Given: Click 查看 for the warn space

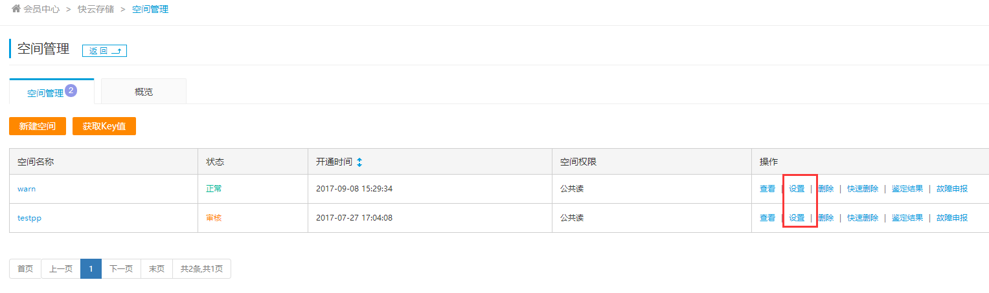Looking at the screenshot, I should click(767, 189).
